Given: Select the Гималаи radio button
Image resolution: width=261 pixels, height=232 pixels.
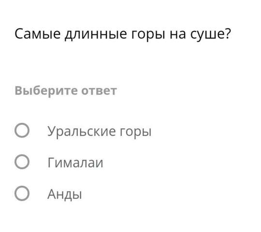Looking at the screenshot, I should [x=22, y=162].
